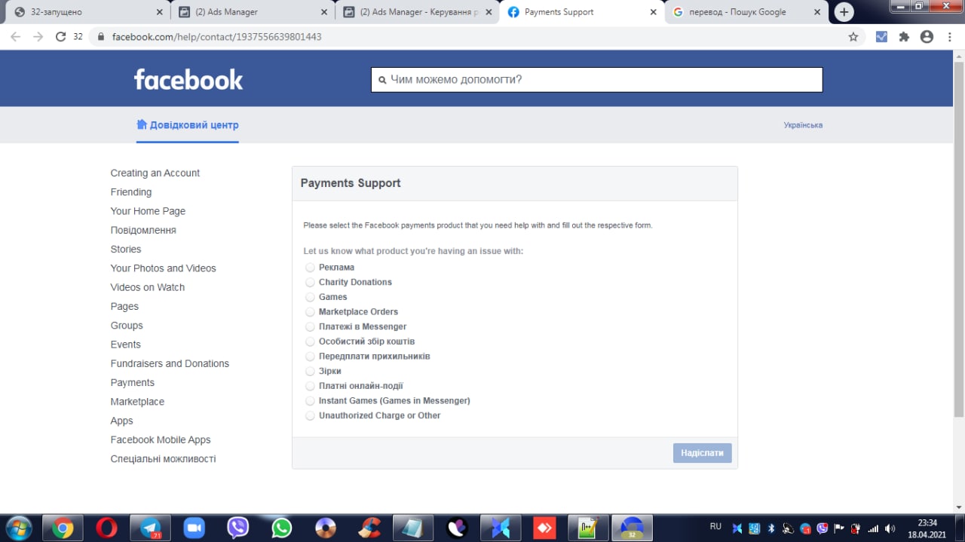This screenshot has width=965, height=542.
Task: Select the Реклама radio option
Action: click(x=310, y=268)
